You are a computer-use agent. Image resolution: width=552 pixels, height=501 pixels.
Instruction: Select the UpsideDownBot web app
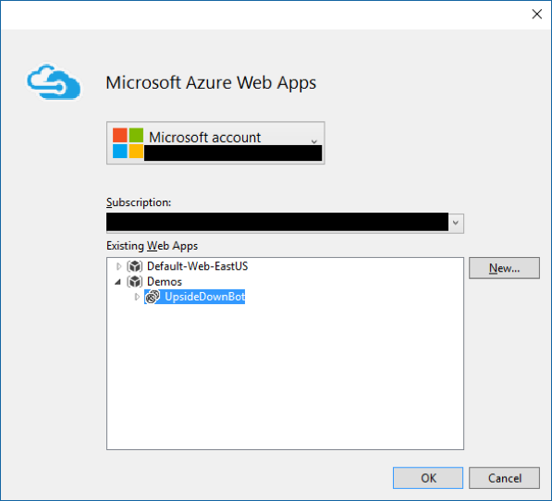coord(204,297)
